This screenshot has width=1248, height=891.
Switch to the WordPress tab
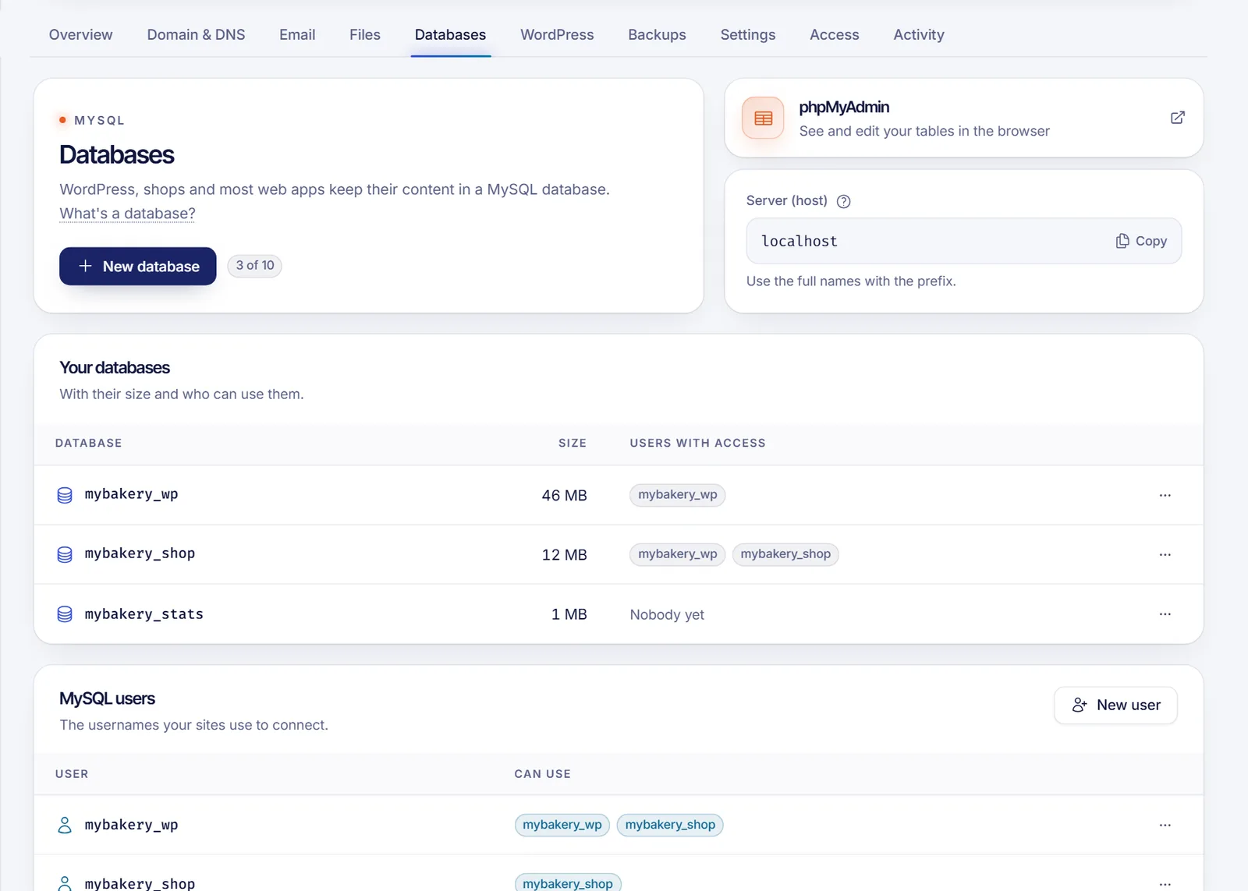coord(557,34)
